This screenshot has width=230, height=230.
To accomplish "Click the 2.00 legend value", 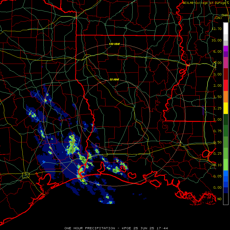I will point(217,86).
